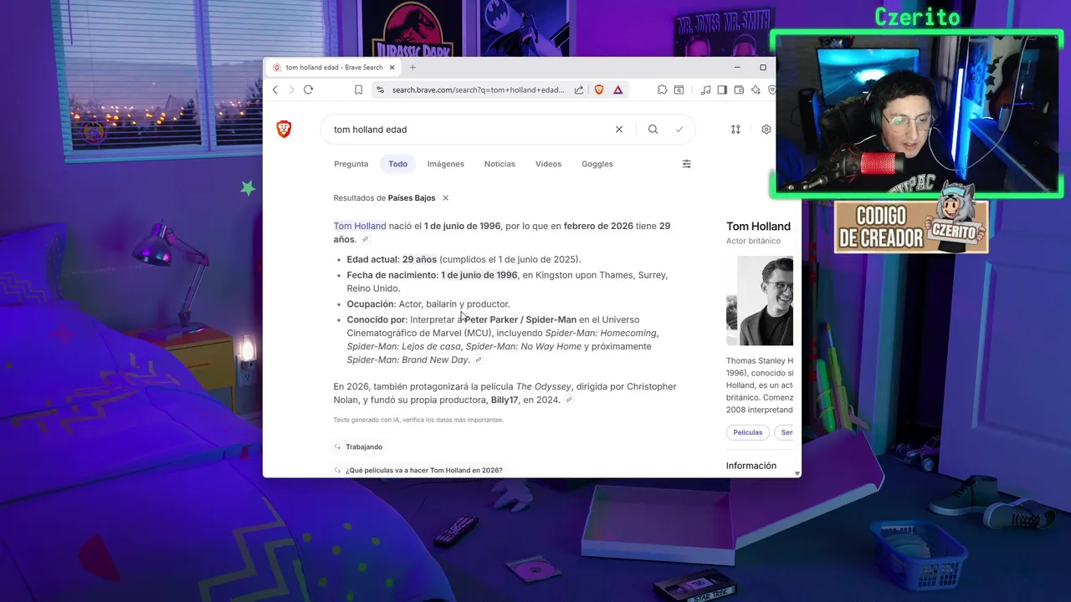Click Tom Holland's photo in the side panel
Image resolution: width=1071 pixels, height=602 pixels.
pos(760,301)
